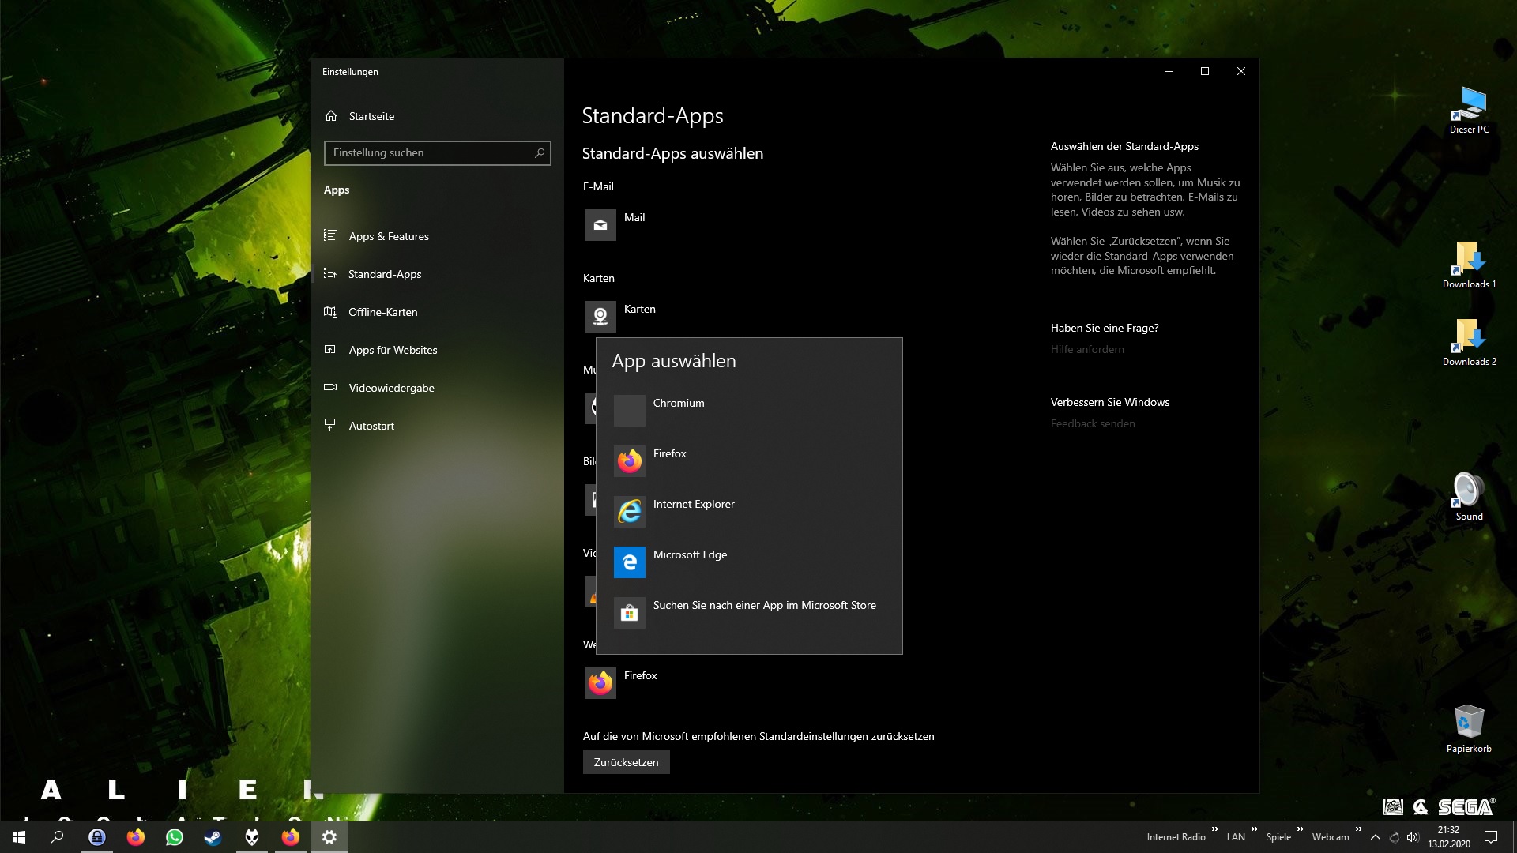This screenshot has width=1517, height=853.
Task: Open WhatsApp from the taskbar
Action: (174, 837)
